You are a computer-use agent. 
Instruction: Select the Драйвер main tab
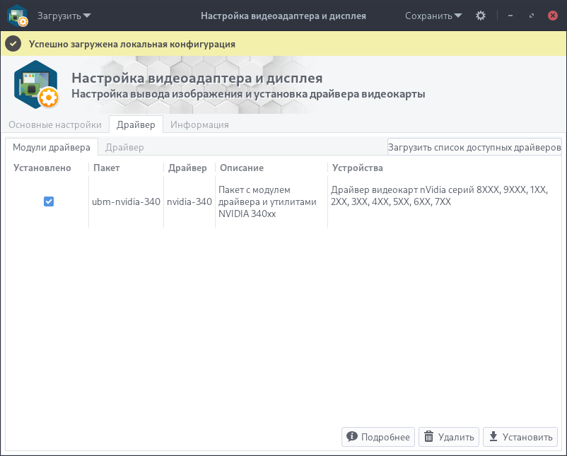[x=136, y=124]
